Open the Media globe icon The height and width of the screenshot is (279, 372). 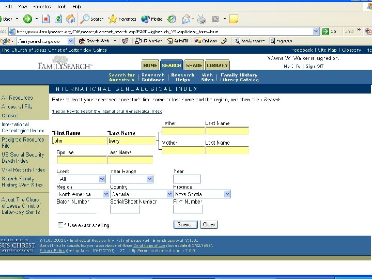[151, 19]
